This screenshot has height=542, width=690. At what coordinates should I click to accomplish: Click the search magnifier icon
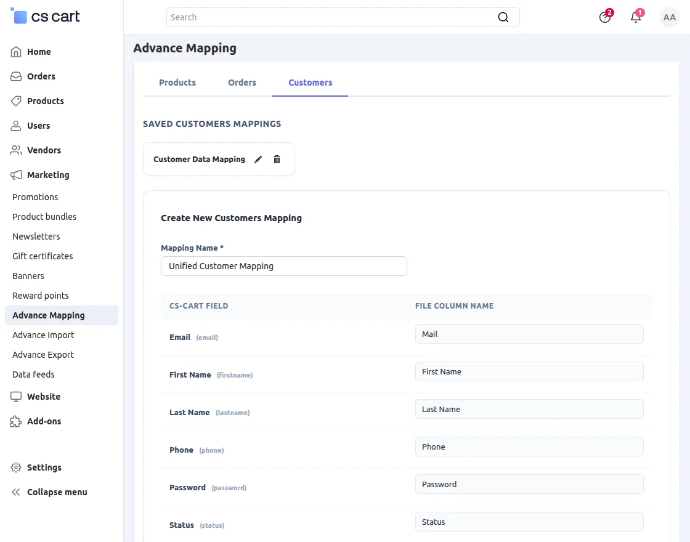point(503,17)
